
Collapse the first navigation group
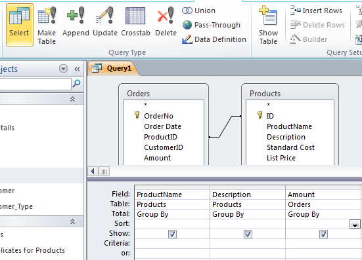[x=72, y=99]
